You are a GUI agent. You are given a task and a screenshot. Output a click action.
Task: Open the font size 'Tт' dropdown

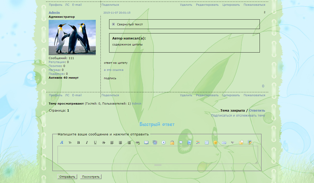point(70,142)
